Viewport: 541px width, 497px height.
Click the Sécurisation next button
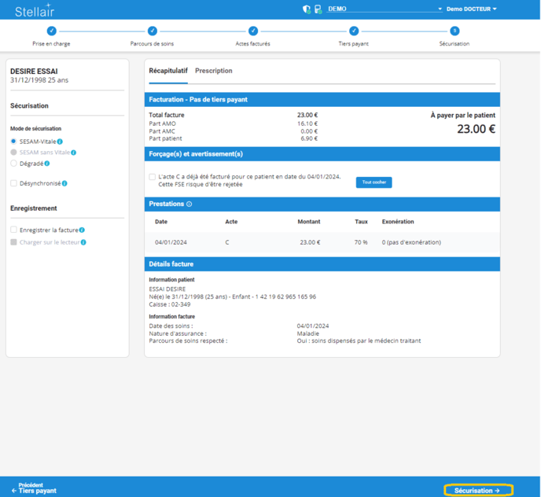coord(477,490)
